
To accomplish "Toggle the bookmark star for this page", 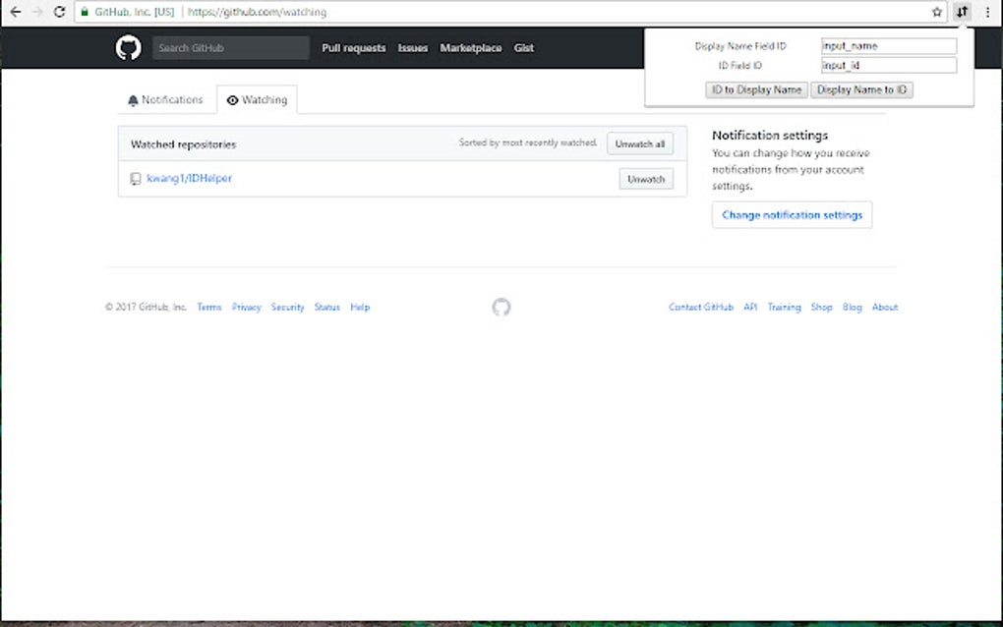I will [937, 12].
